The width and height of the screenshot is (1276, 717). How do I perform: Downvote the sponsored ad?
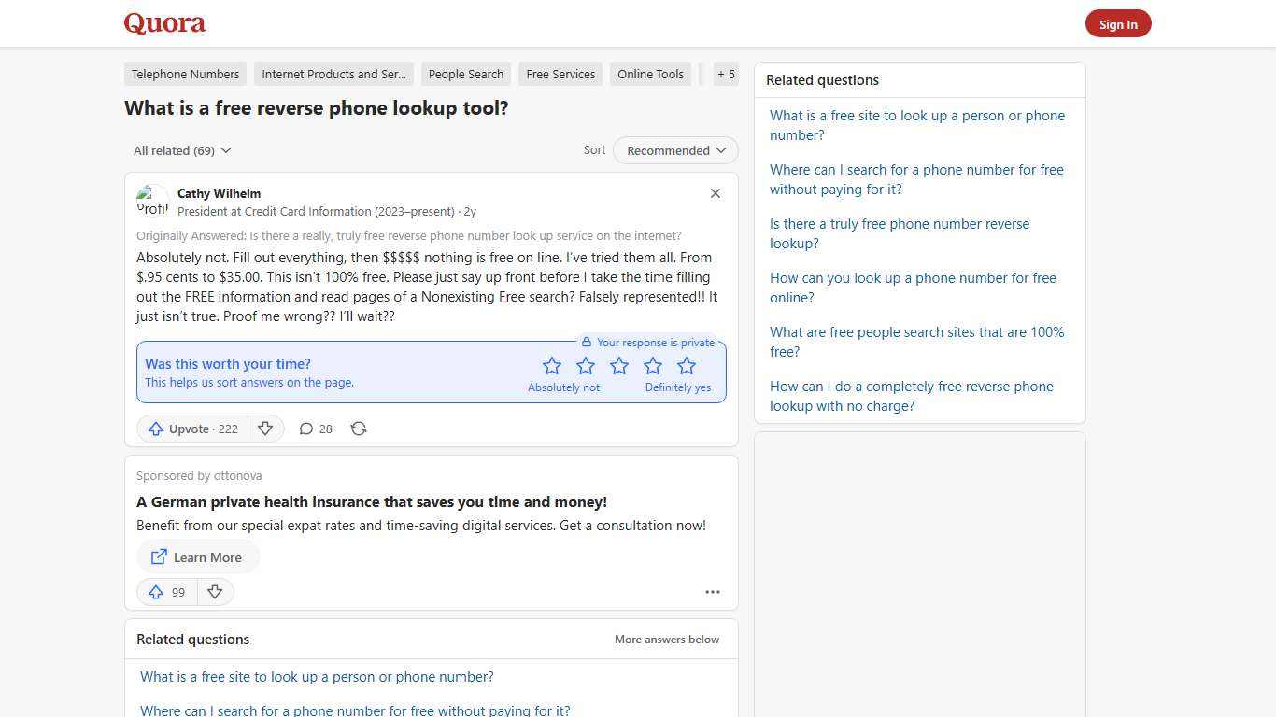pos(215,592)
